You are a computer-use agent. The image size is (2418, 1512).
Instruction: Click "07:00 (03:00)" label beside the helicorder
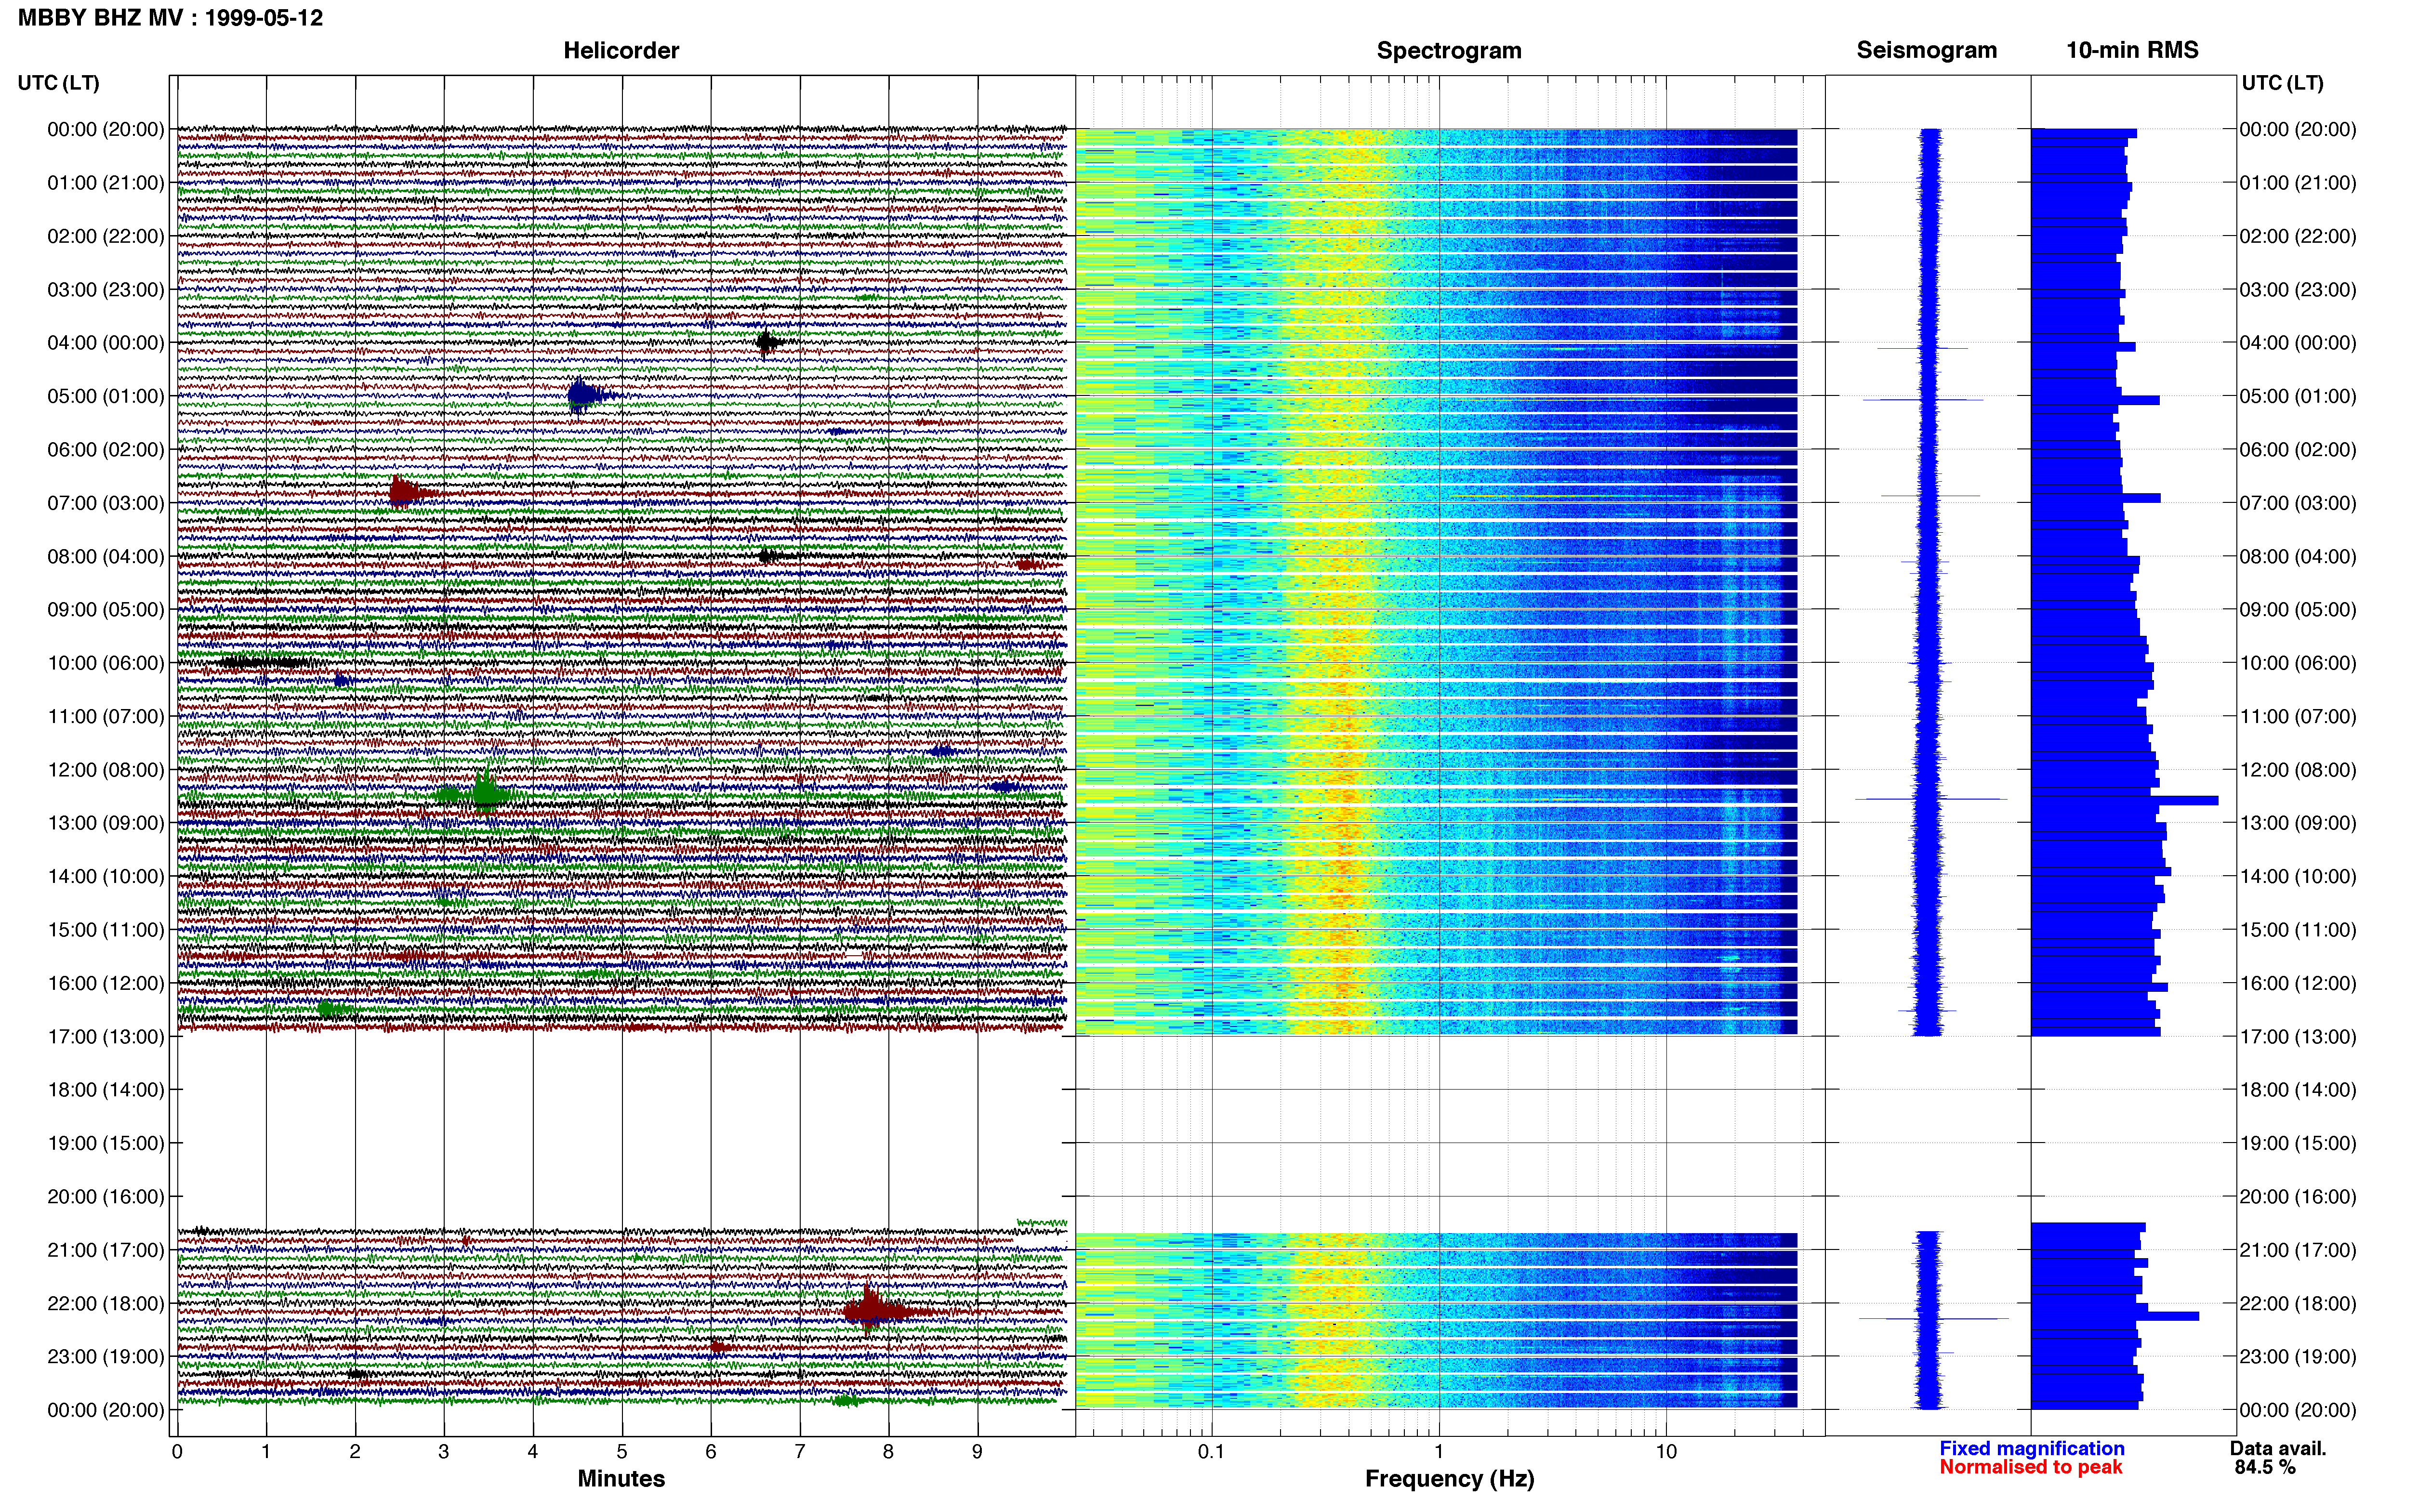[x=106, y=503]
